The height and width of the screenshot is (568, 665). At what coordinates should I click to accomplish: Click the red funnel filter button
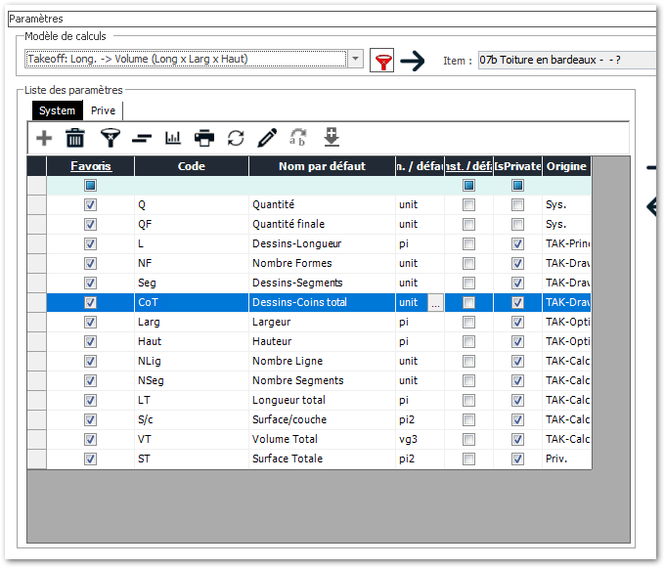pos(383,62)
